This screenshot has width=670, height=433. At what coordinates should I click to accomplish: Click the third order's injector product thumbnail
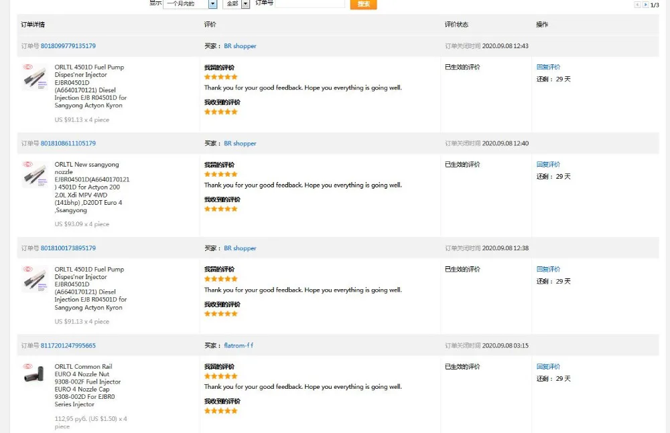(x=34, y=279)
